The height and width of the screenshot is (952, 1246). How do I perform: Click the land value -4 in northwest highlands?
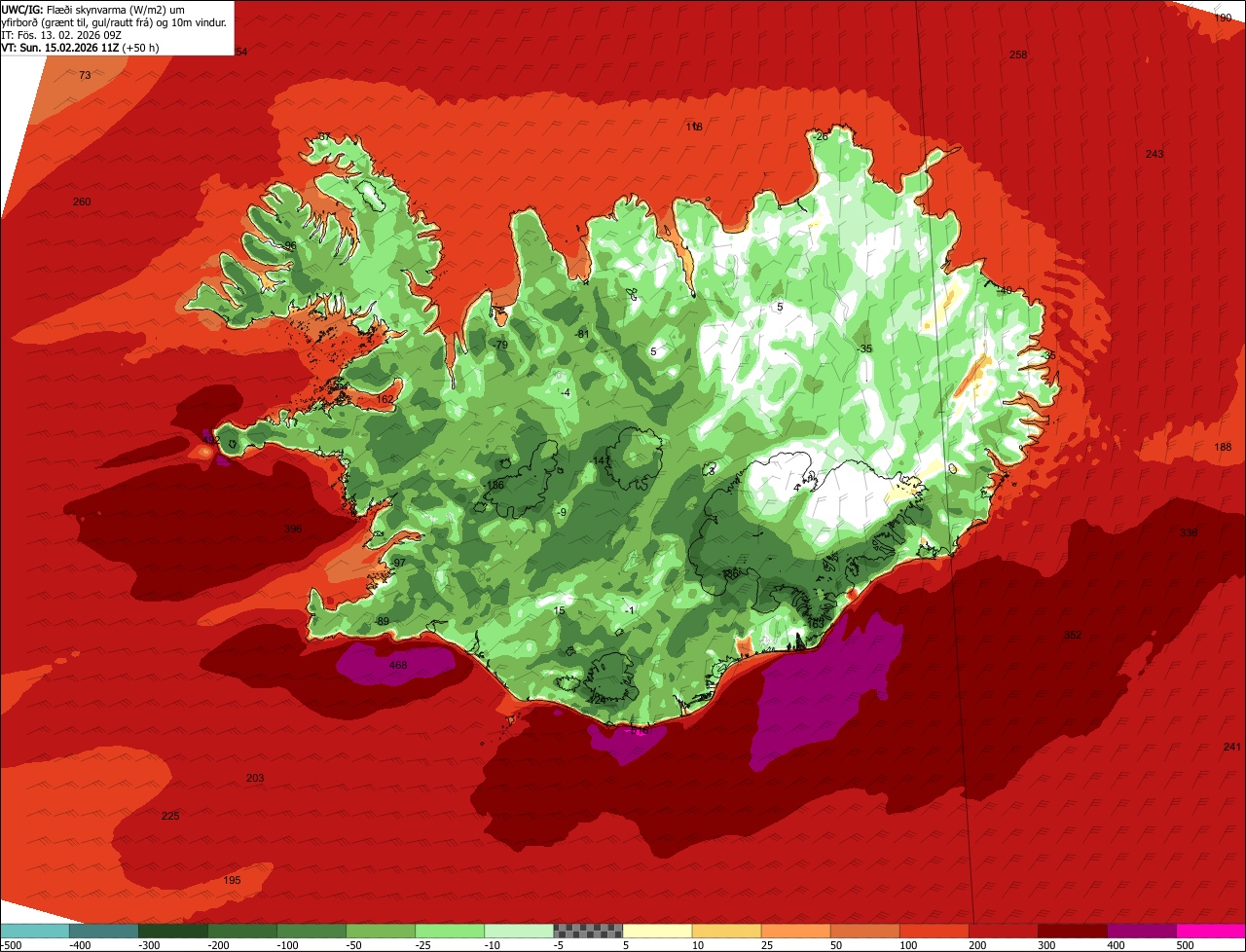[x=566, y=393]
